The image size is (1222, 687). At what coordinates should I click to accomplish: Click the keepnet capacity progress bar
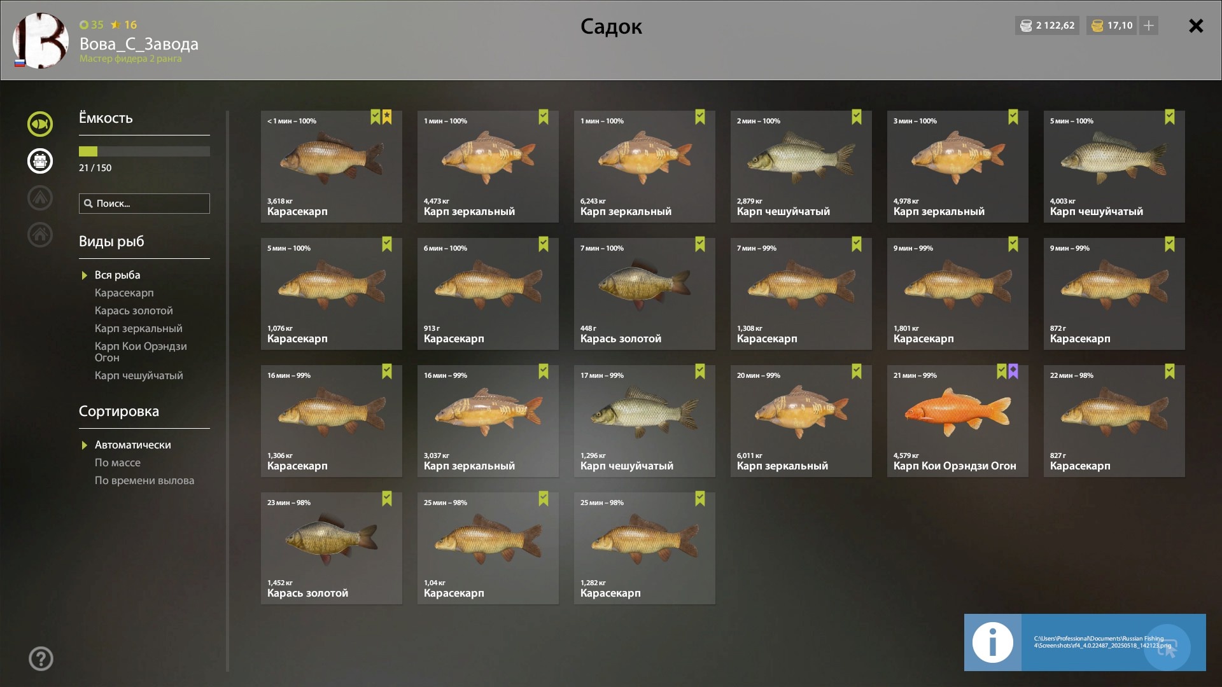[x=144, y=151]
